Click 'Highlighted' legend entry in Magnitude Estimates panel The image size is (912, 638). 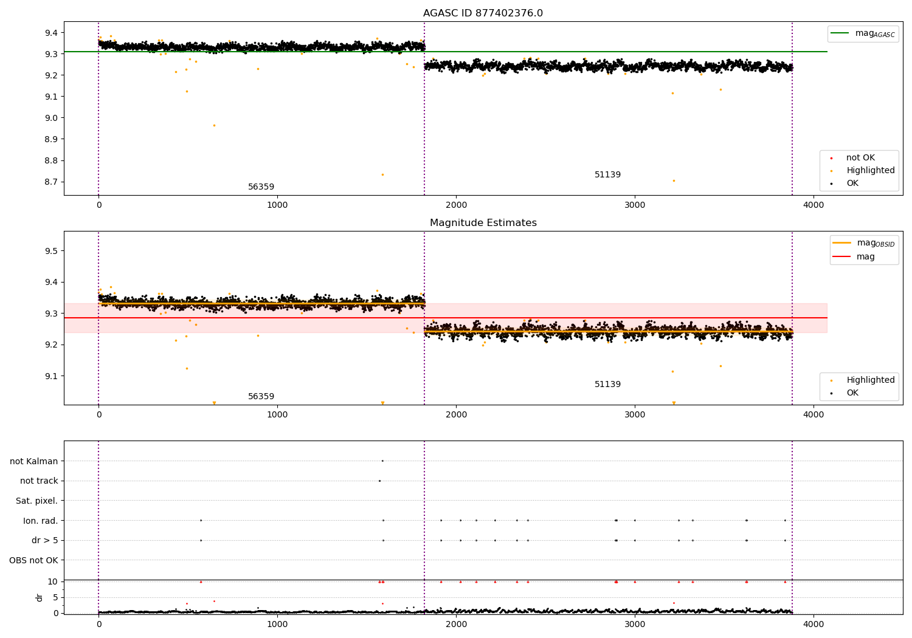coord(871,380)
